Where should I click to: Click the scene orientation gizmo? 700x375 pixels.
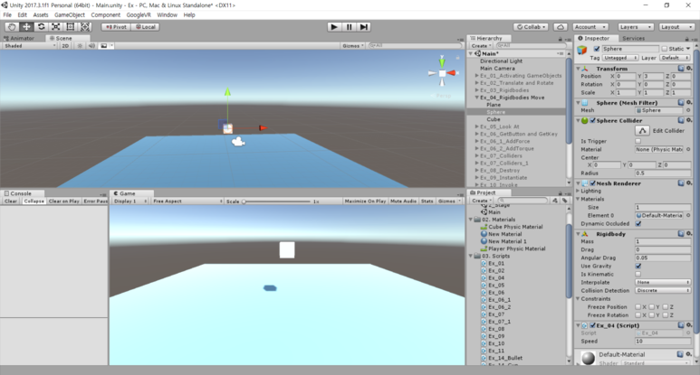(x=442, y=73)
